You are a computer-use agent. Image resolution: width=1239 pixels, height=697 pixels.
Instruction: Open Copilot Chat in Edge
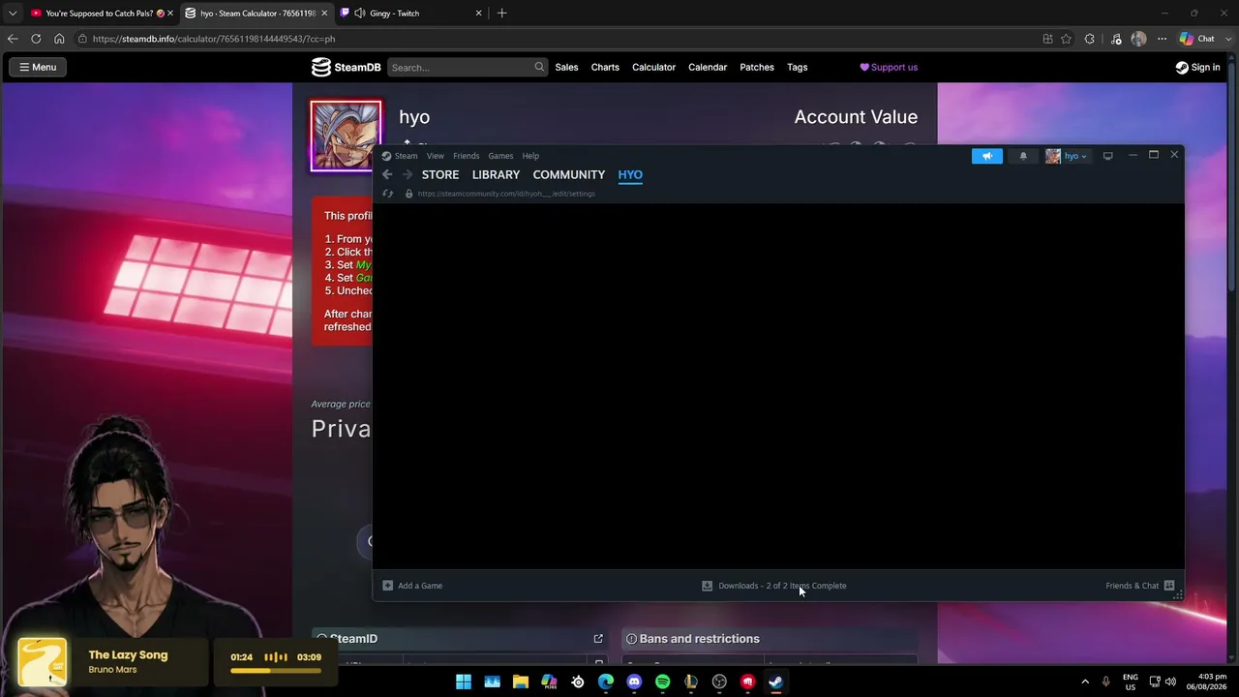pyautogui.click(x=1198, y=39)
